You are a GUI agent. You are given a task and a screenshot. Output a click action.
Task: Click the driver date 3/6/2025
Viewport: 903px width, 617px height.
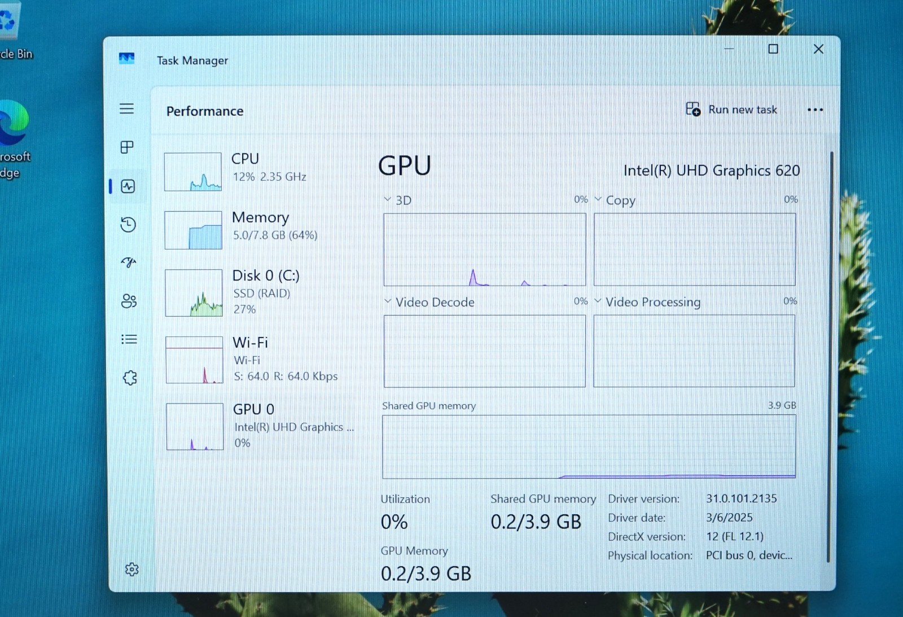[729, 518]
